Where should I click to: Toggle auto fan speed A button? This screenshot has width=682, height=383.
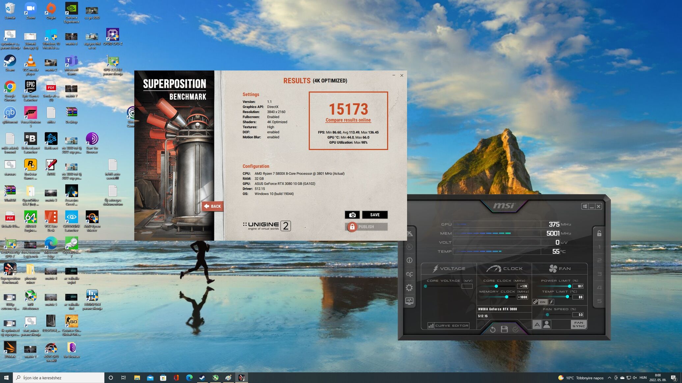[x=537, y=325]
